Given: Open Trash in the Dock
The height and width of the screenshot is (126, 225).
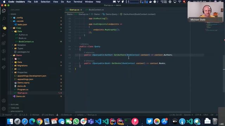Looking at the screenshot, I should coord(215,121).
